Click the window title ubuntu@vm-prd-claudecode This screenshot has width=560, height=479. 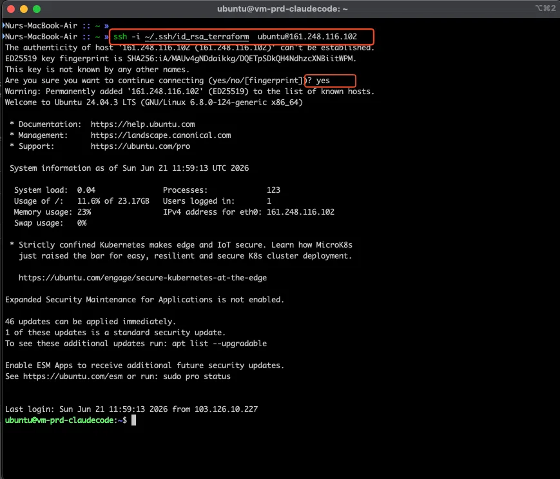pyautogui.click(x=282, y=9)
